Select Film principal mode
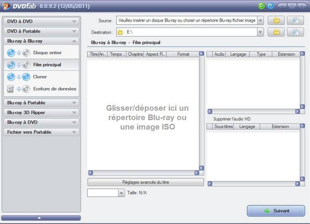The width and height of the screenshot is (310, 224). (x=41, y=65)
